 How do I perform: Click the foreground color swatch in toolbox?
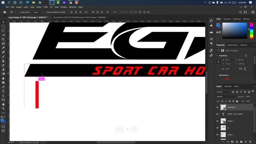coord(2,120)
